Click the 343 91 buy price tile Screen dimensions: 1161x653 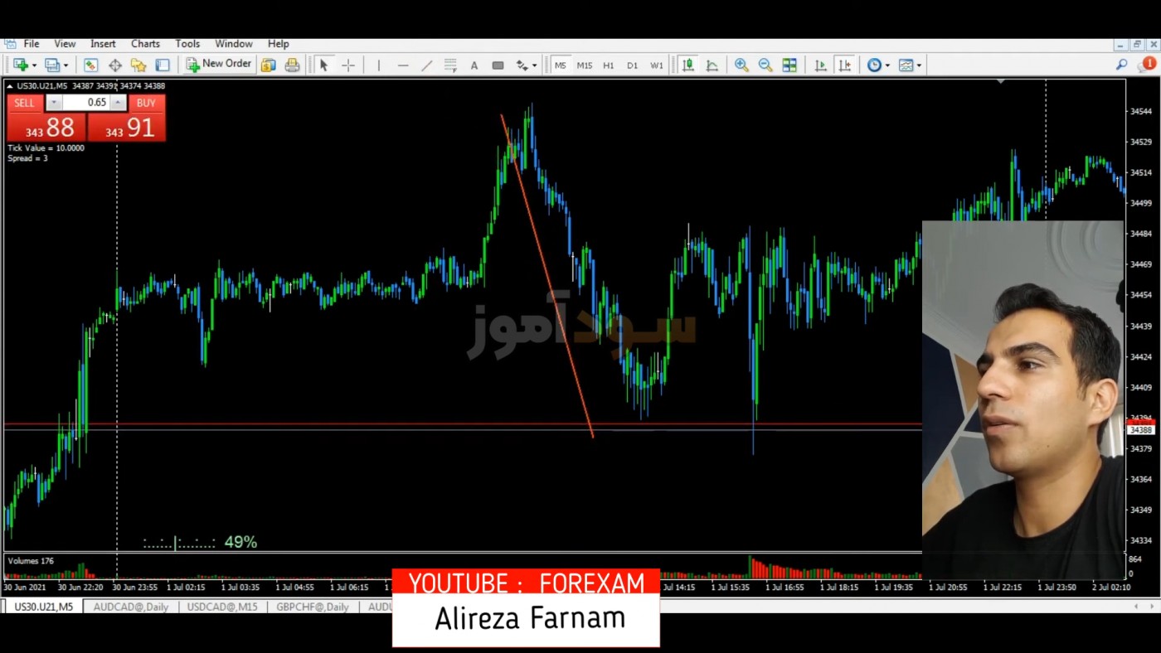[x=127, y=127]
